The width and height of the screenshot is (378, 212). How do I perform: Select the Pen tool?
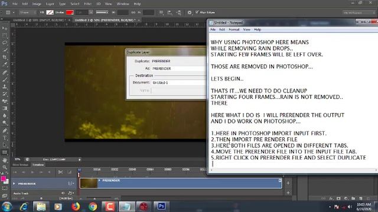coord(4,131)
